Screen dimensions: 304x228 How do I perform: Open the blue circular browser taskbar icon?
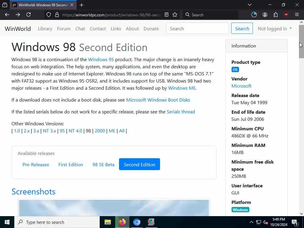[137, 222]
